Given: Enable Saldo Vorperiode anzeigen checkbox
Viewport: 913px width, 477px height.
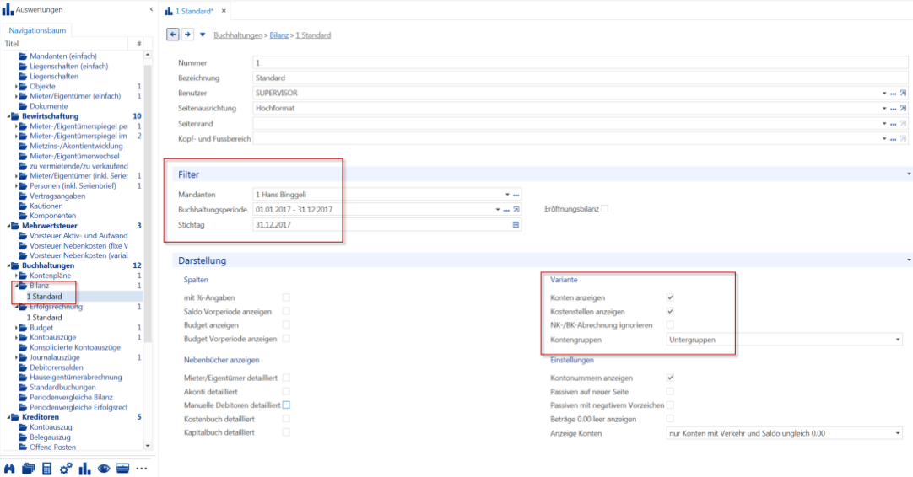Looking at the screenshot, I should click(x=286, y=311).
